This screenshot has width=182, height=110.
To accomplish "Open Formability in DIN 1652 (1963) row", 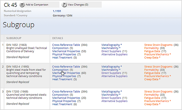I will pyautogui.click(x=151, y=48).
